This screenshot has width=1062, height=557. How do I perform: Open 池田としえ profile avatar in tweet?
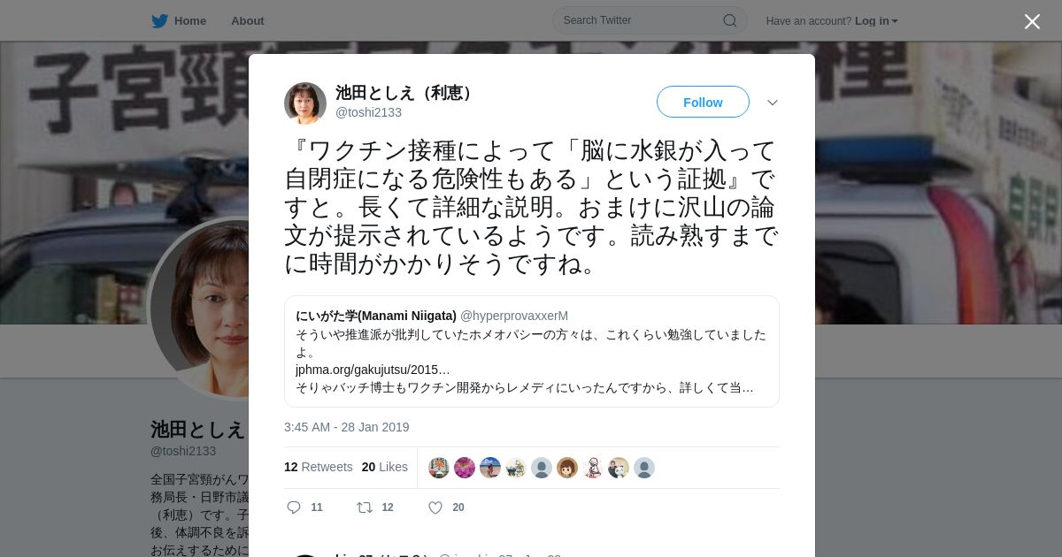tap(305, 103)
